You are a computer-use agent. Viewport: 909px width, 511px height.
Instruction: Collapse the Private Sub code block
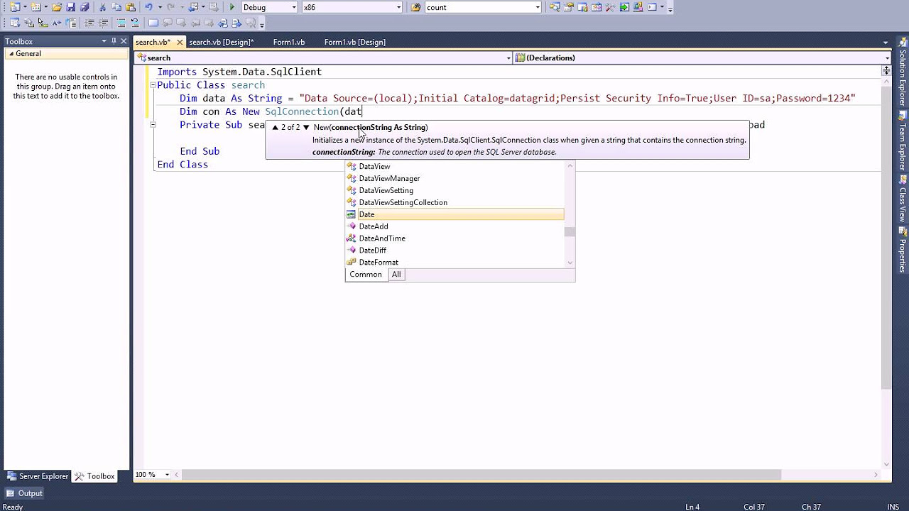click(x=153, y=125)
